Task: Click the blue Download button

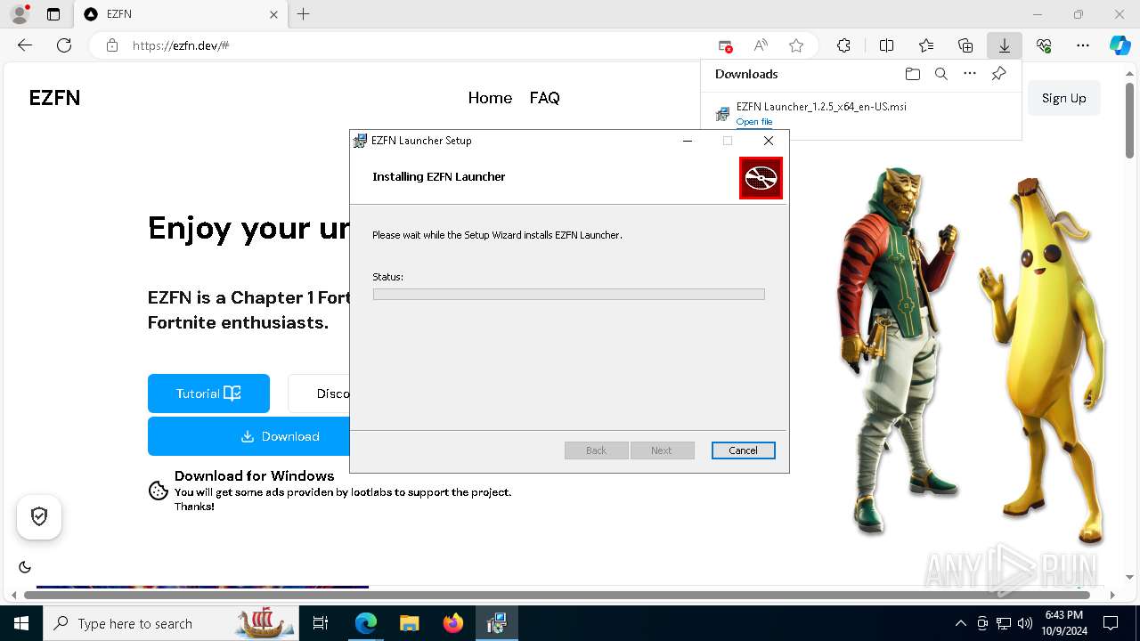Action: click(249, 436)
